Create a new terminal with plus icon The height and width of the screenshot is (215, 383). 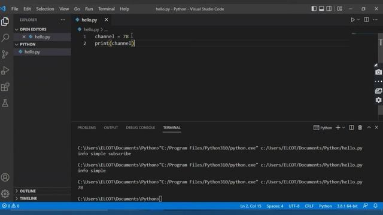point(338,127)
